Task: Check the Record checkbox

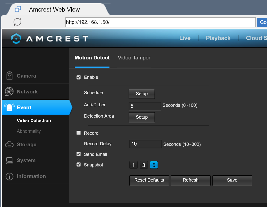Action: click(79, 133)
